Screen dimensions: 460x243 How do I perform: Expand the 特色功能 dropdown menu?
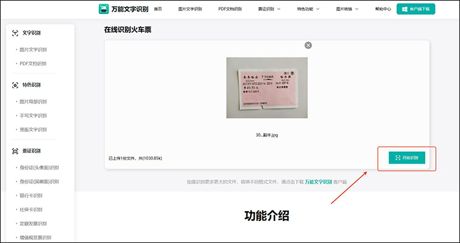click(x=308, y=9)
